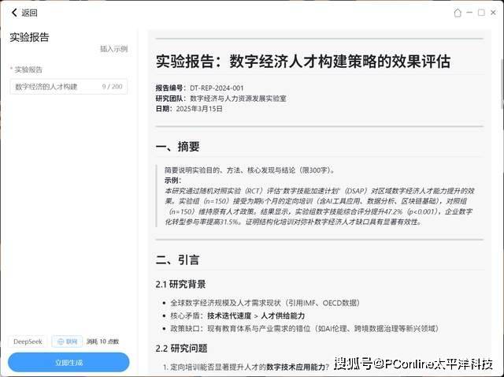
Task: Maximize the application window
Action: point(481,13)
